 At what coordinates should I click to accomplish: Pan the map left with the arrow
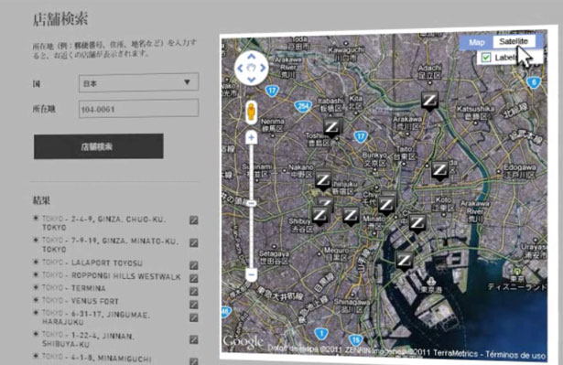coord(240,68)
